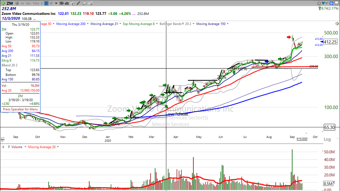This screenshot has height=191, width=340.
Task: Click the blue flag icon
Action: [323, 3]
